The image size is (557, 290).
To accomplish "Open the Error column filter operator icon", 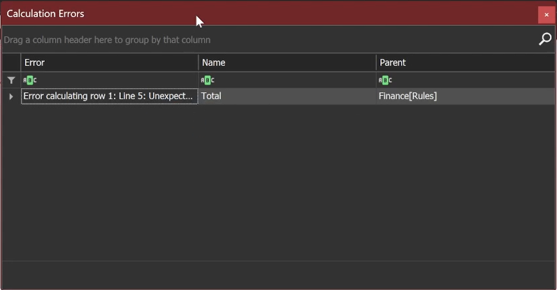I will point(30,80).
